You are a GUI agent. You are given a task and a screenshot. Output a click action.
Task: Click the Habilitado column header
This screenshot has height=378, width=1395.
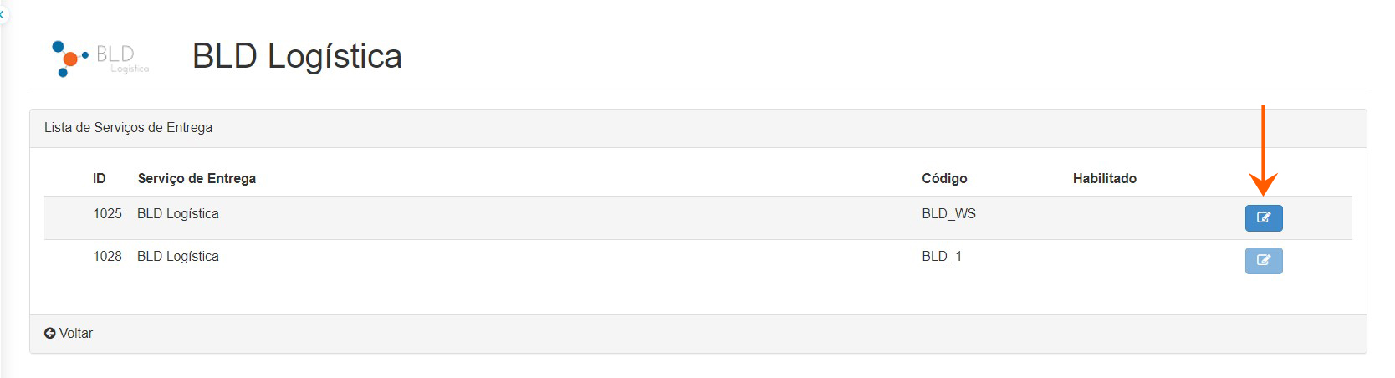pos(1104,178)
